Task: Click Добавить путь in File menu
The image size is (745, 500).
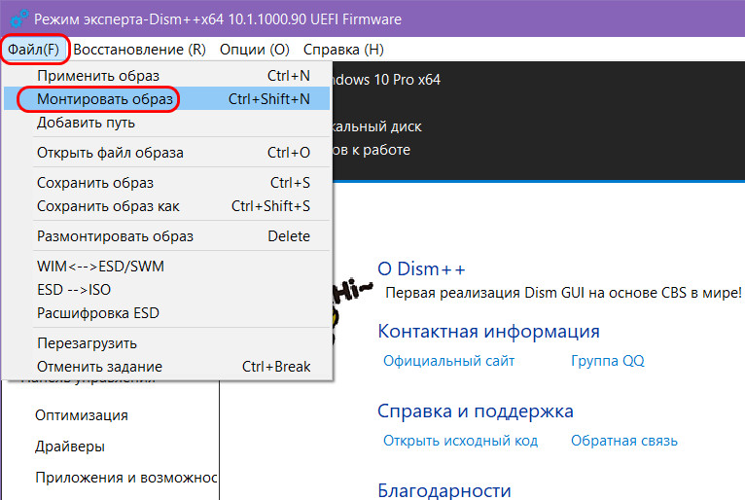Action: (86, 123)
